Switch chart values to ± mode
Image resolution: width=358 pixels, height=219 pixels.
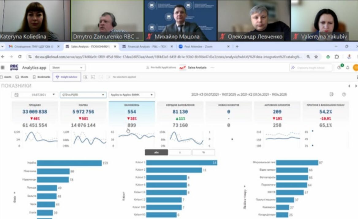(180, 152)
